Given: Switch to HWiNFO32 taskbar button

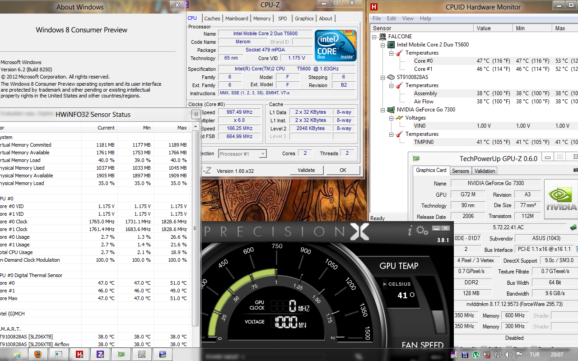Looking at the screenshot, I should [163, 354].
